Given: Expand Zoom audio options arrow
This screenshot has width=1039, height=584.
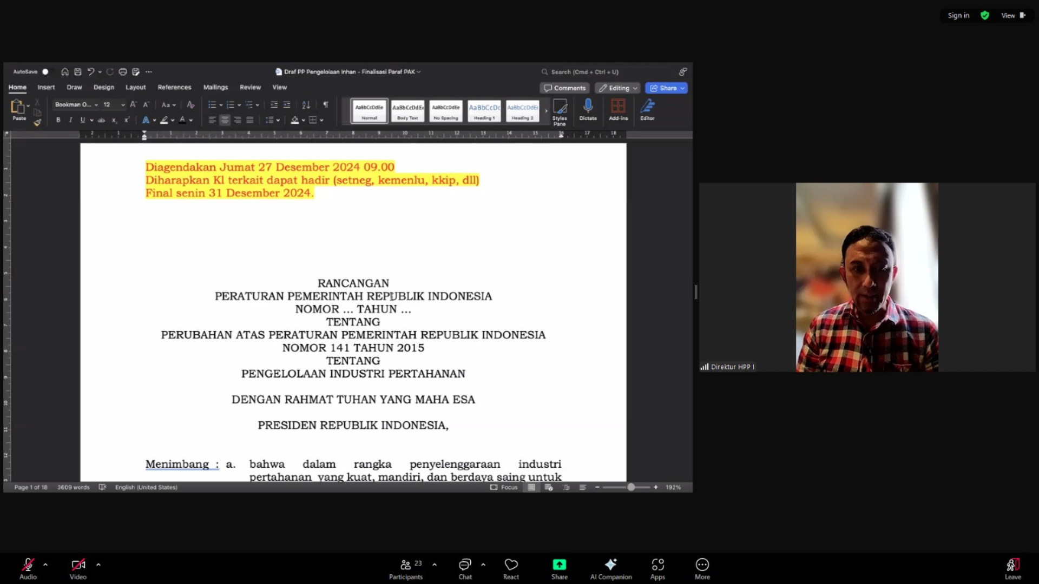Looking at the screenshot, I should pos(45,565).
